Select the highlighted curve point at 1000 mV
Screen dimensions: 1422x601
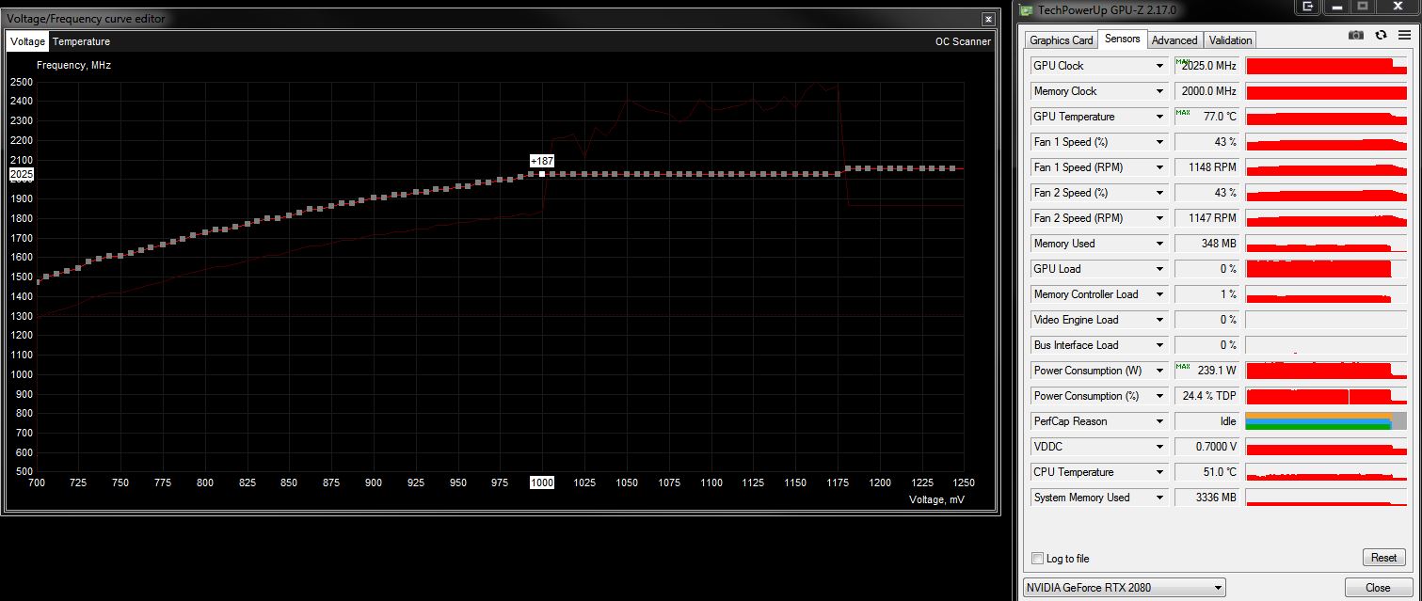tap(542, 174)
